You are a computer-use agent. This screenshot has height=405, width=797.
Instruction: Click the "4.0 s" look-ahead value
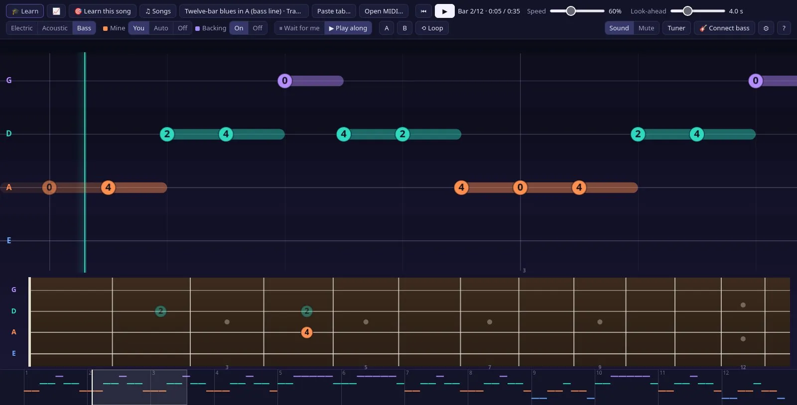[x=736, y=11]
